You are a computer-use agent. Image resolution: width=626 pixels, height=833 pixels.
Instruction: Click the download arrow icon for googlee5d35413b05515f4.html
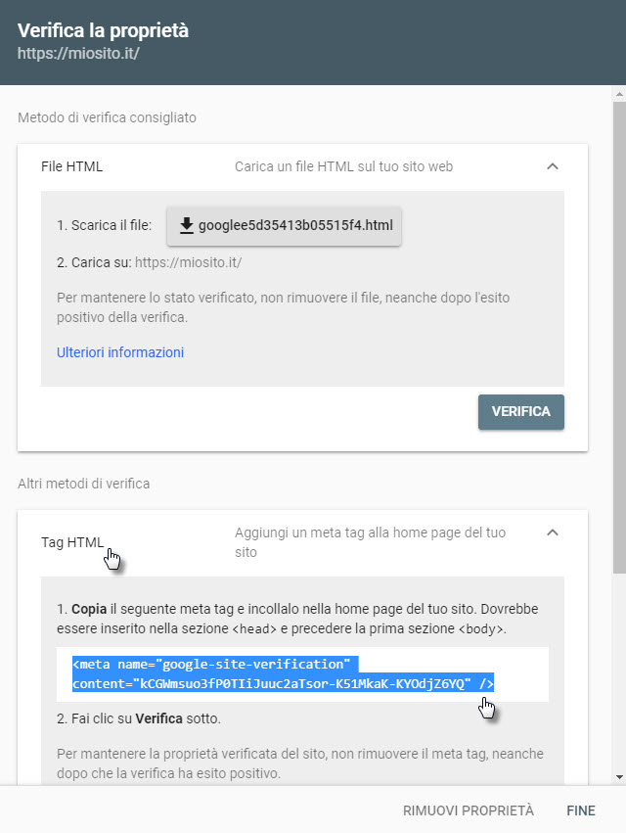click(186, 226)
